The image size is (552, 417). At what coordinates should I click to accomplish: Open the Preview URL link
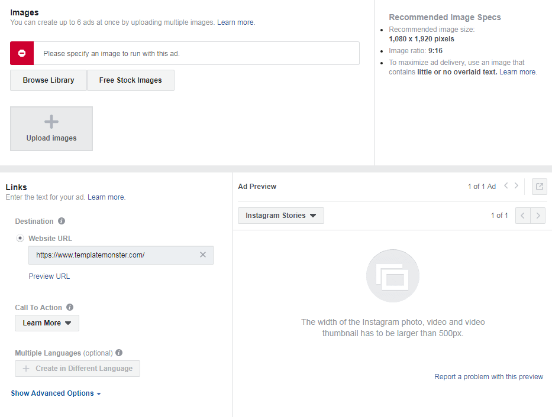(49, 276)
